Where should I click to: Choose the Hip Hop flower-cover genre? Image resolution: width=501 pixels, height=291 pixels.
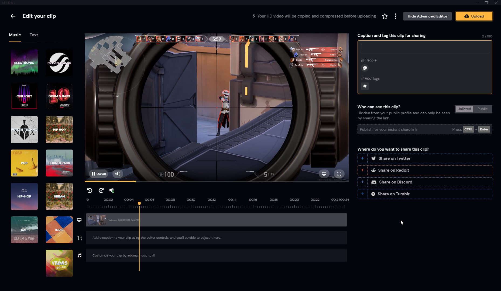(59, 130)
